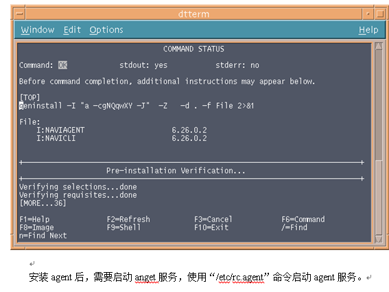This screenshot has width=389, height=292.
Task: Click the /=Find label
Action: (x=294, y=227)
